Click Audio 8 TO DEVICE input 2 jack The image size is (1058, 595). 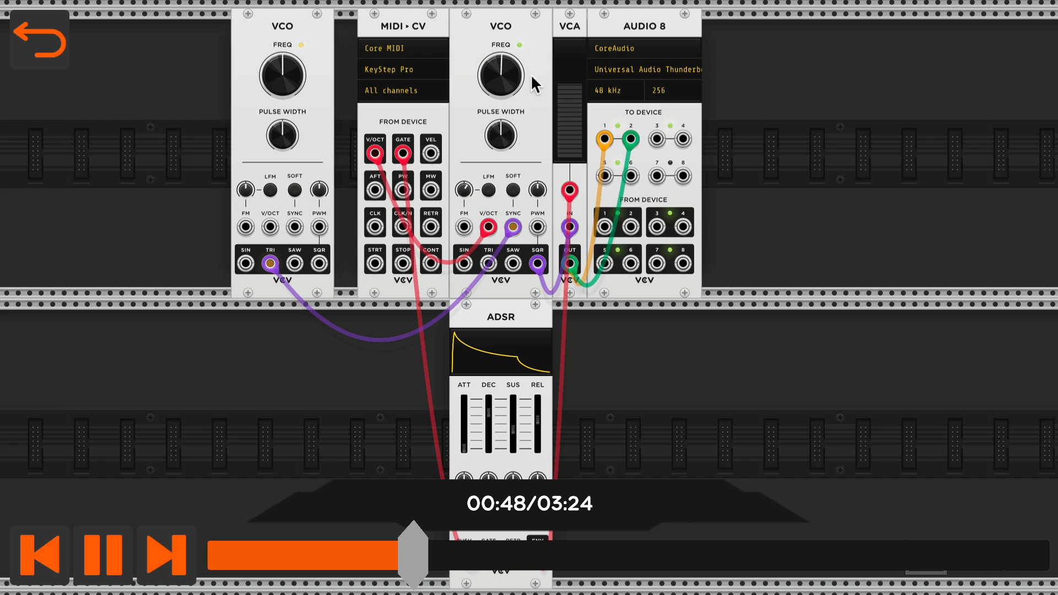click(x=630, y=139)
